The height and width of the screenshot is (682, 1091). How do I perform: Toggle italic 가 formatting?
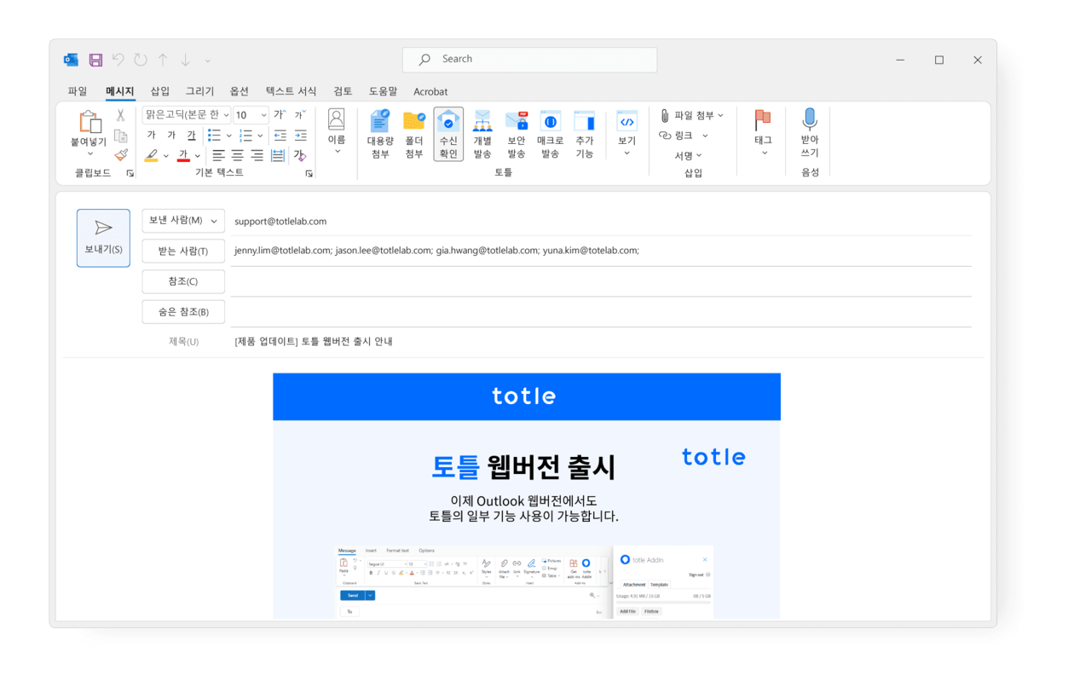point(171,135)
